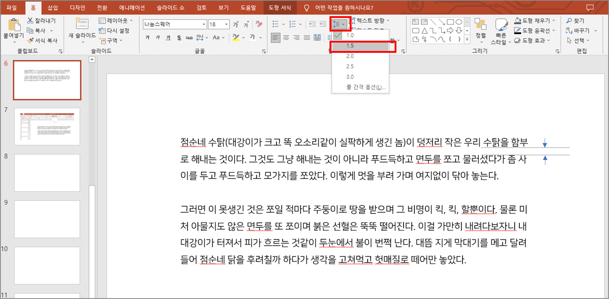This screenshot has width=609, height=299.
Task: Insert a text box shape from gallery
Action: coord(415,22)
